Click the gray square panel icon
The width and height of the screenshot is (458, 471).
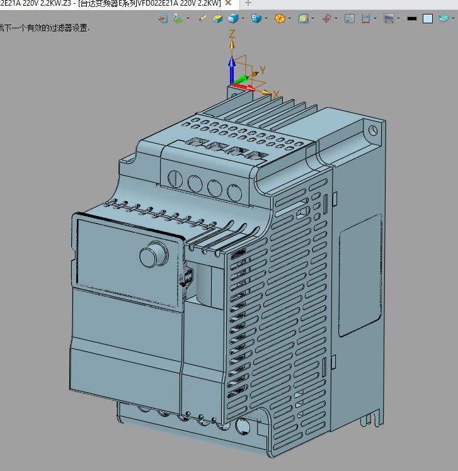point(350,19)
